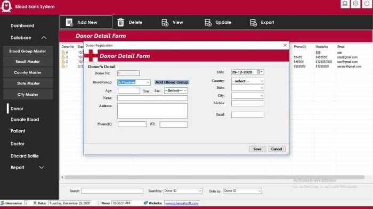Click the Export toolbar icon
This screenshot has height=209, width=373.
[253, 22]
